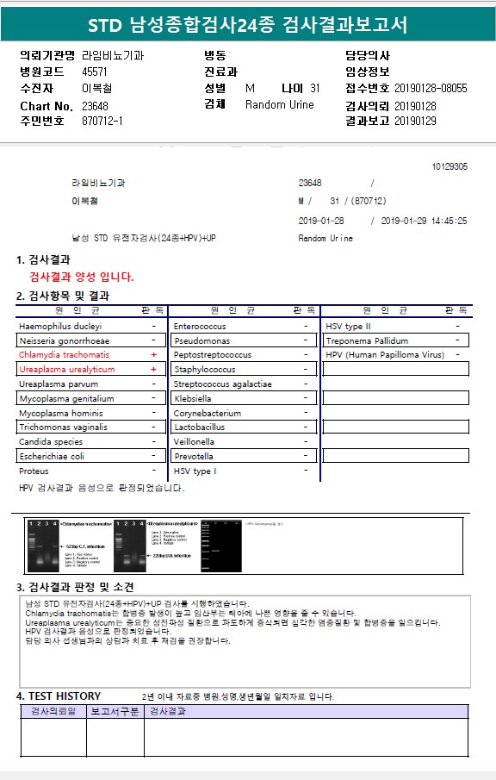Select the Candida species row

coord(91,442)
